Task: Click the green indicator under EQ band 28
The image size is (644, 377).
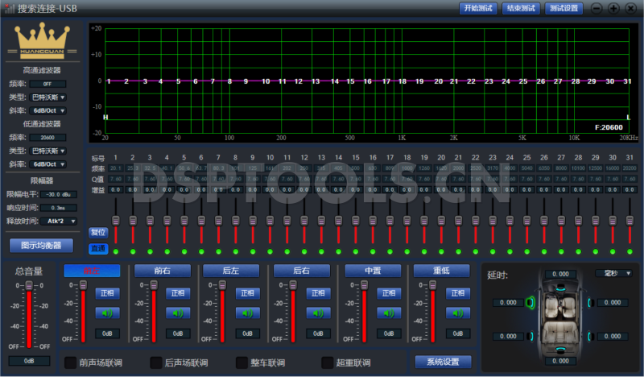Action: click(578, 251)
